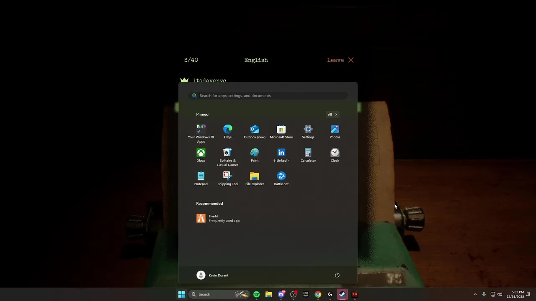
Task: Launch the Photos app
Action: click(335, 132)
